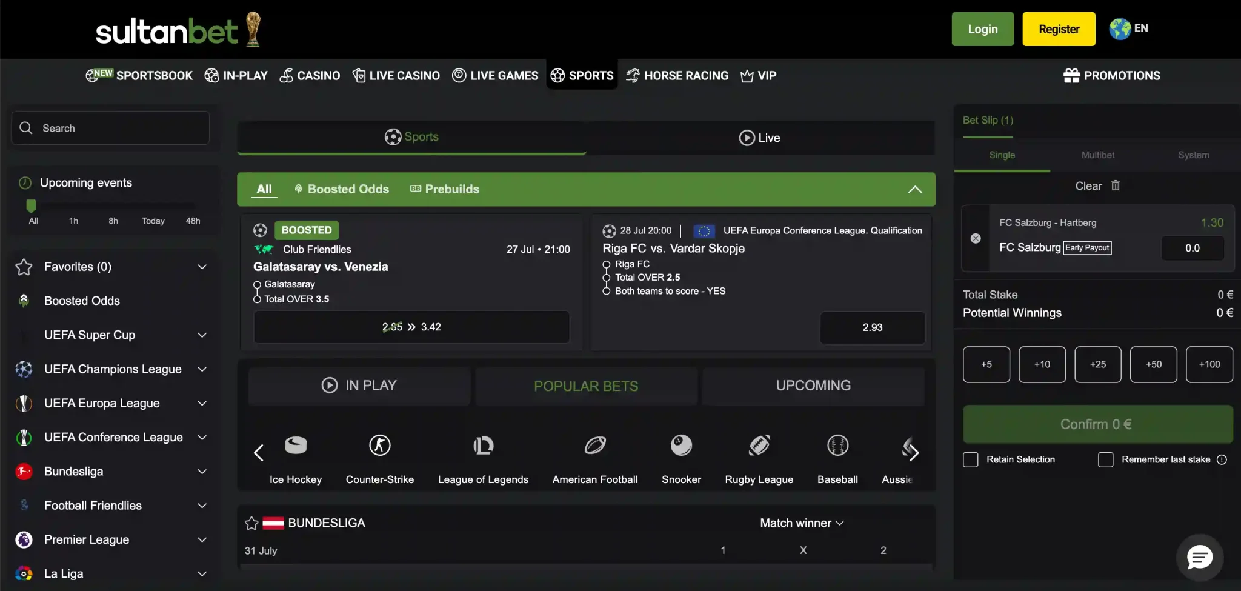Select the Snooker sport icon
Screen dimensions: 1241x591
point(681,446)
